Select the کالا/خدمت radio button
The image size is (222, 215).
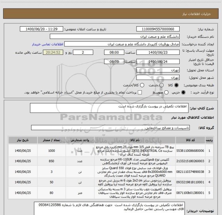[142, 85]
